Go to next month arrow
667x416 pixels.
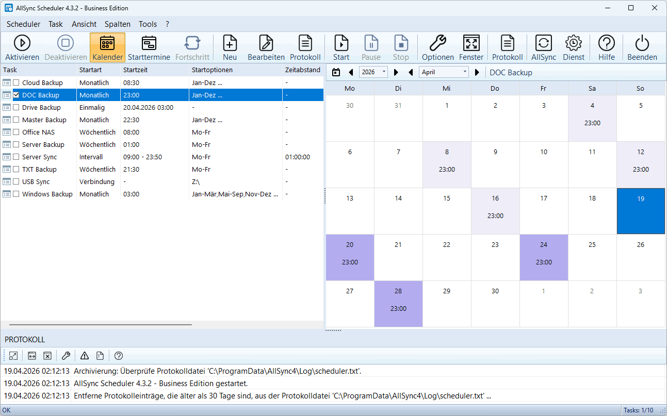[x=477, y=72]
